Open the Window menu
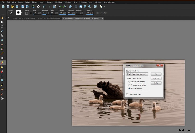The image size is (195, 133). click(68, 2)
